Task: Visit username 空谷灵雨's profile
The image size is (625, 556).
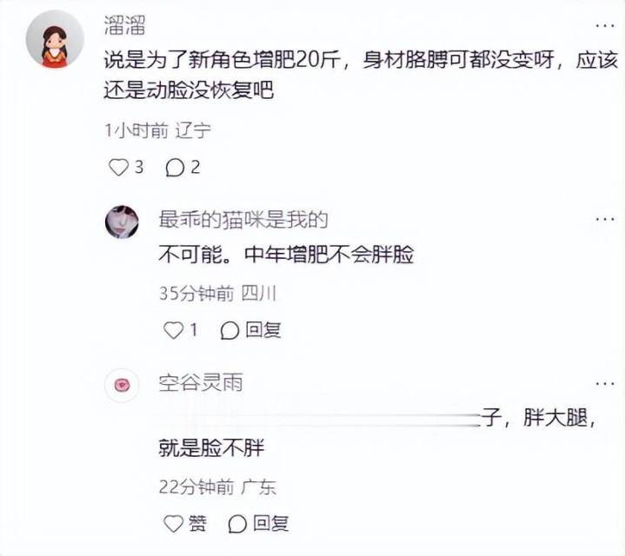Action: pyautogui.click(x=200, y=382)
